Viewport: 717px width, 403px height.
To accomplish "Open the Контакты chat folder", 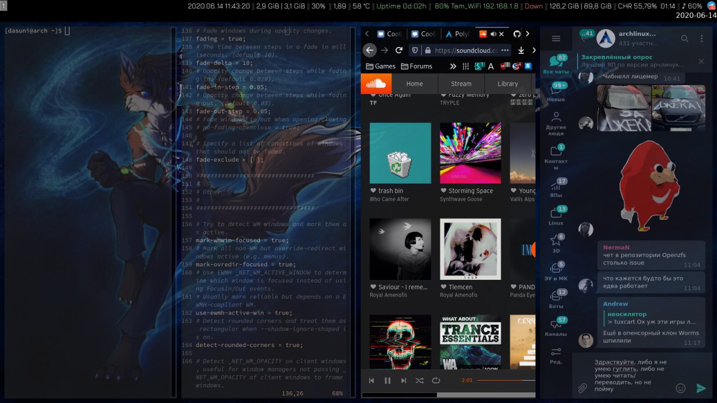I will coord(556,157).
